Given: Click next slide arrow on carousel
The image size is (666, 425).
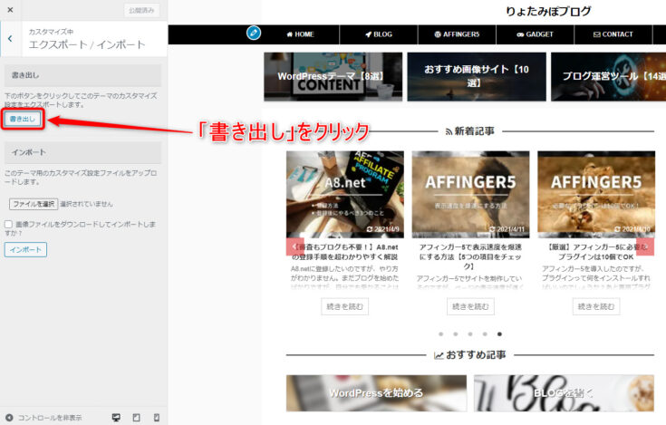Looking at the screenshot, I should coord(645,246).
